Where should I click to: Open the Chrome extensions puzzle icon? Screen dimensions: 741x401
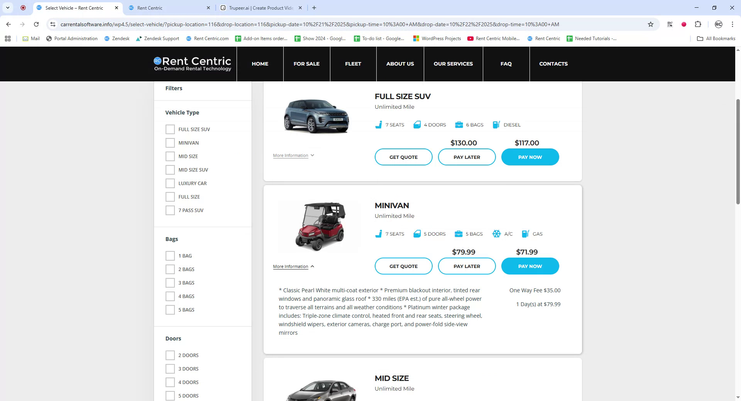(698, 24)
